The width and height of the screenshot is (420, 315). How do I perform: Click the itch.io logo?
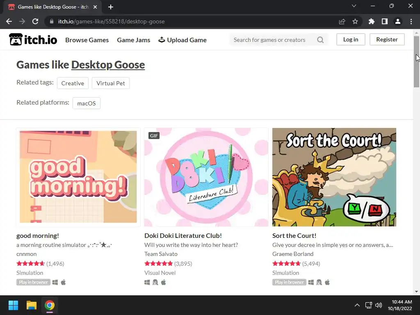point(33,40)
